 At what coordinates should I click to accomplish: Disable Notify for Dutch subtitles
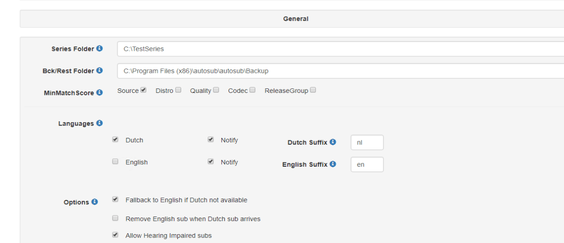tap(211, 139)
